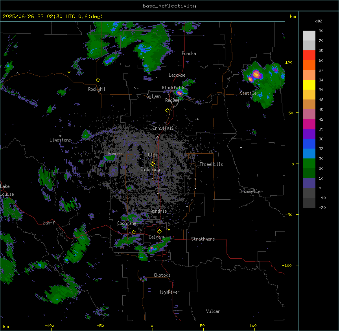
Task: Click the Limestone label
Action: (60, 140)
